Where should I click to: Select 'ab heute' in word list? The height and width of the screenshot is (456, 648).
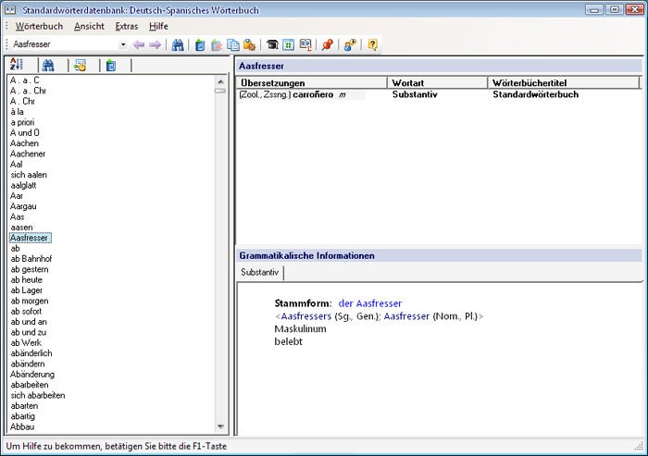(x=27, y=279)
